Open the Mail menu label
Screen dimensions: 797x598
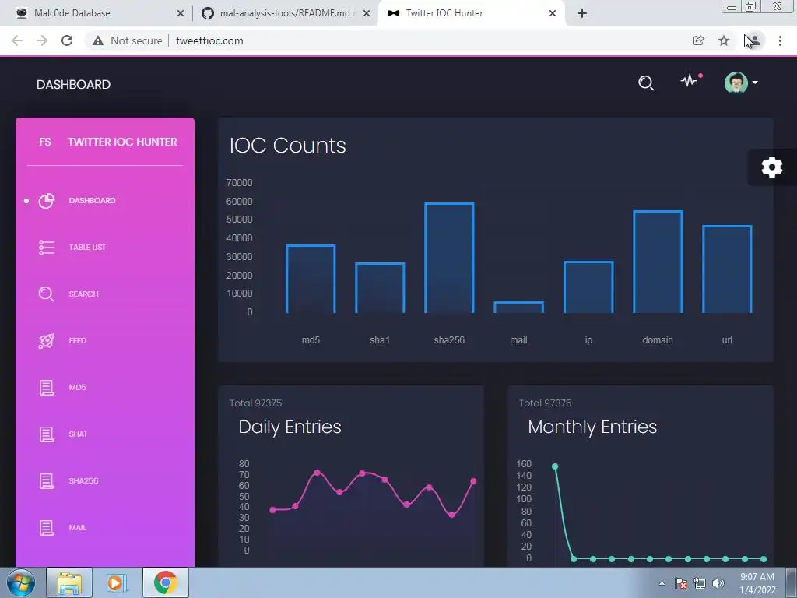[x=77, y=528]
